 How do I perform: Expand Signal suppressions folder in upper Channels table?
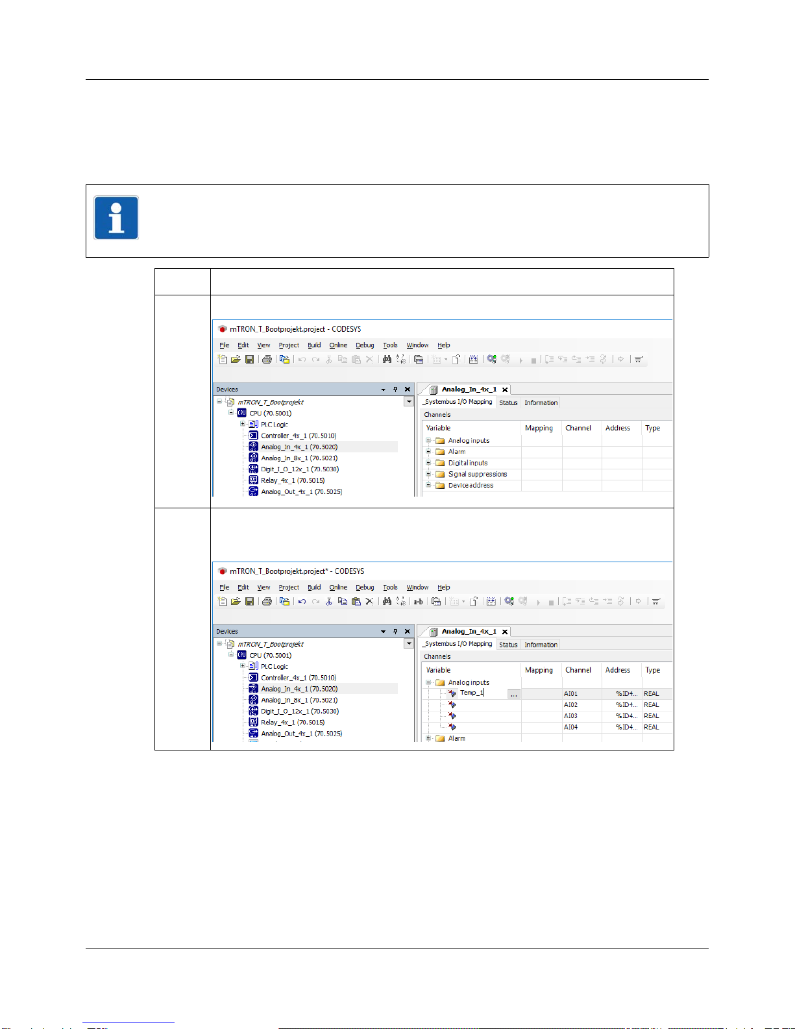tap(428, 474)
